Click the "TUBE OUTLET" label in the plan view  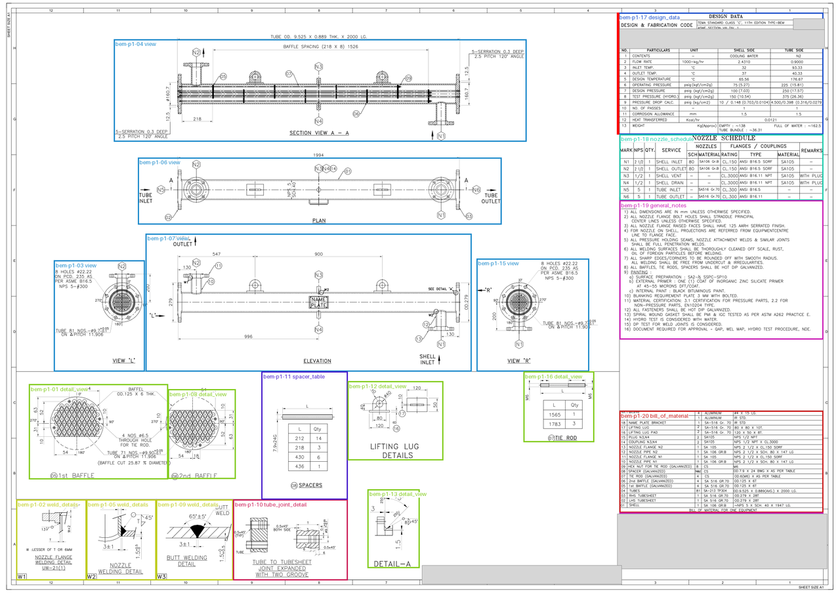point(490,198)
